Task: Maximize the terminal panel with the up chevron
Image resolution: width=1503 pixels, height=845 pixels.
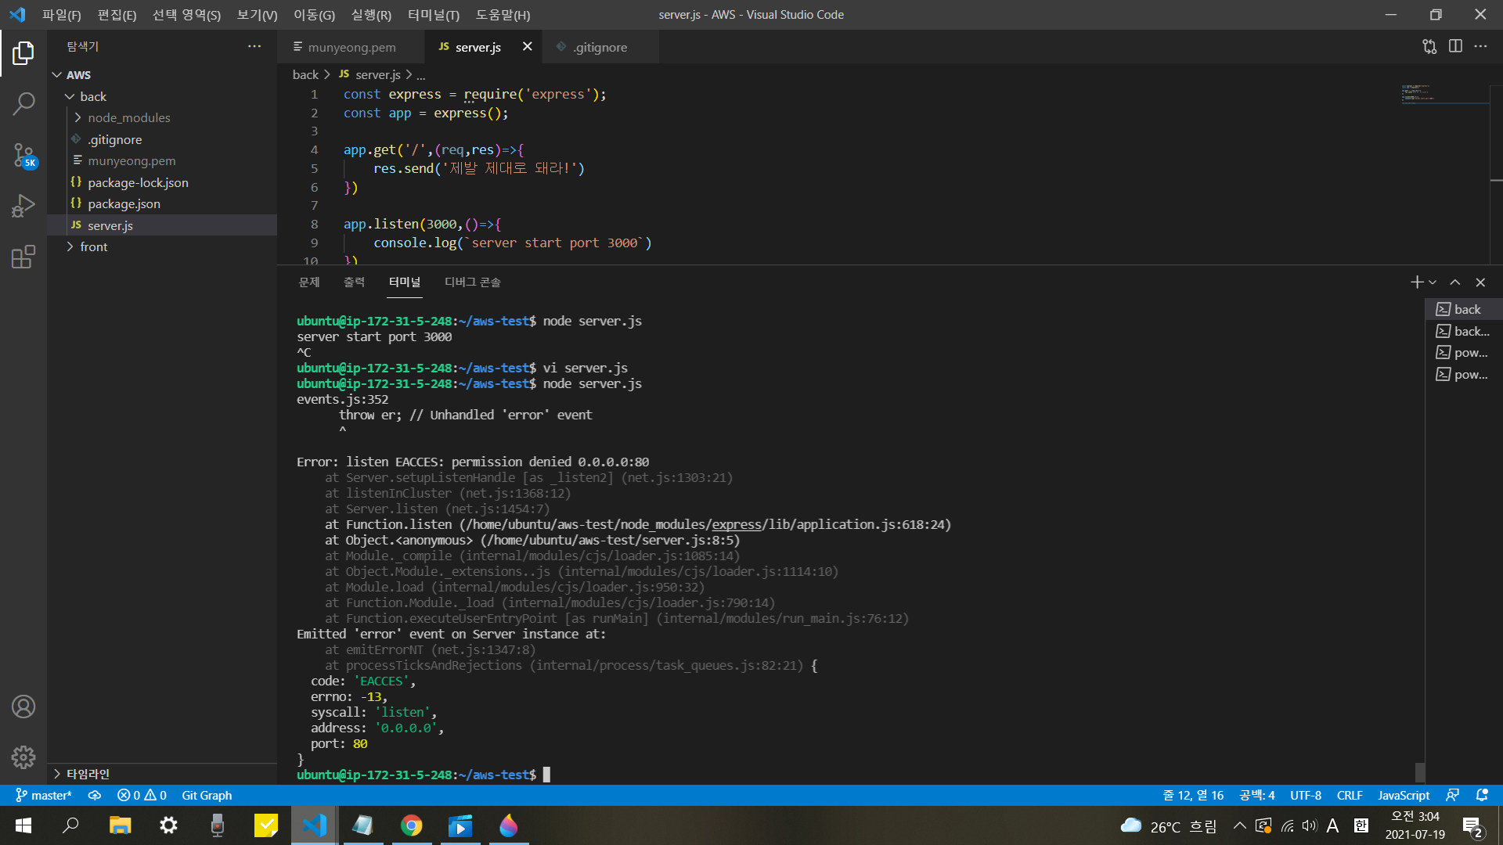Action: tap(1455, 282)
